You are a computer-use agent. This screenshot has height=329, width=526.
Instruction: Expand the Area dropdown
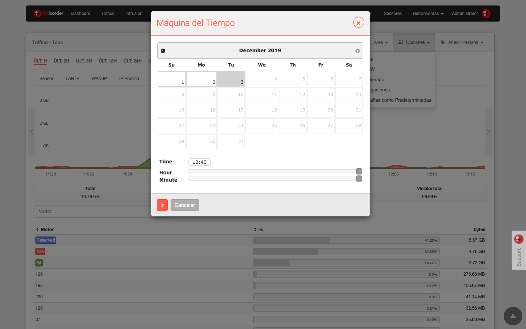click(381, 42)
